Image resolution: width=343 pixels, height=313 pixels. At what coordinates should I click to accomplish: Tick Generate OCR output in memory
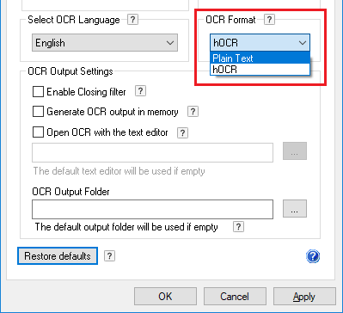tap(38, 112)
